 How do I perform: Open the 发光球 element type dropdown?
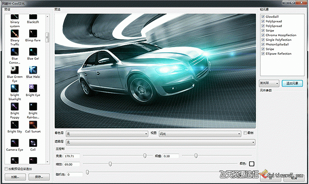(x=269, y=83)
